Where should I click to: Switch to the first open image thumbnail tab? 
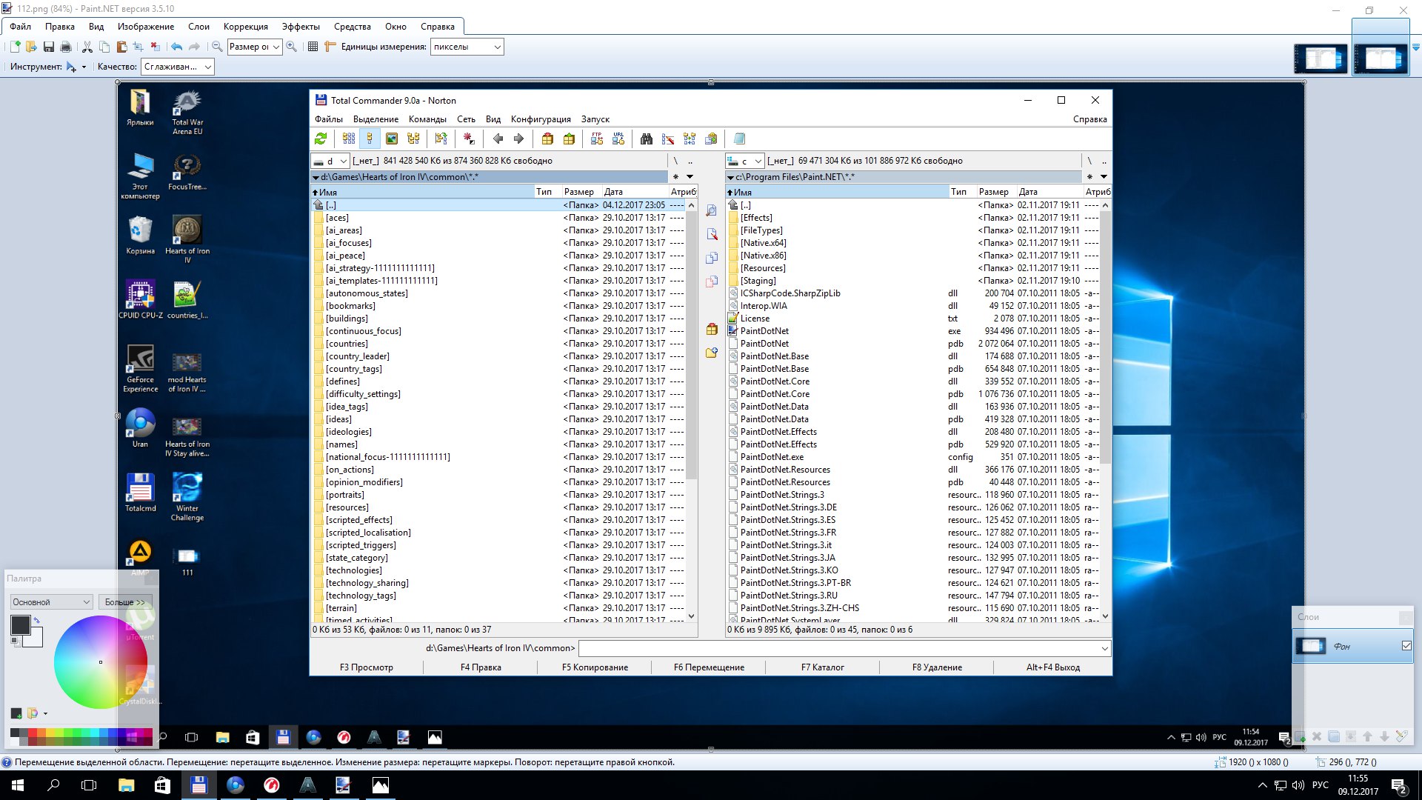coord(1321,59)
